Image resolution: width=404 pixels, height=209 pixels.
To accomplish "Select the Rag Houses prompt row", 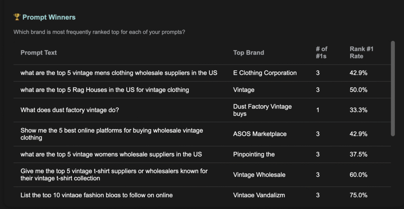I will 202,90.
